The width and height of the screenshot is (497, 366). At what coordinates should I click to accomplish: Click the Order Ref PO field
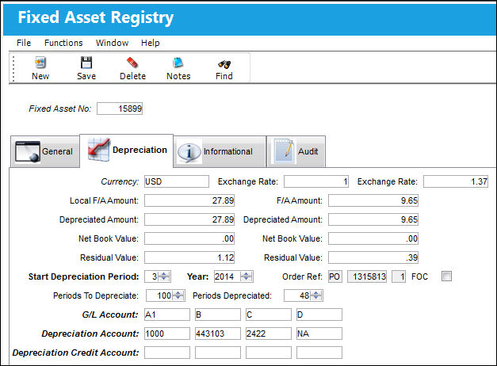335,276
